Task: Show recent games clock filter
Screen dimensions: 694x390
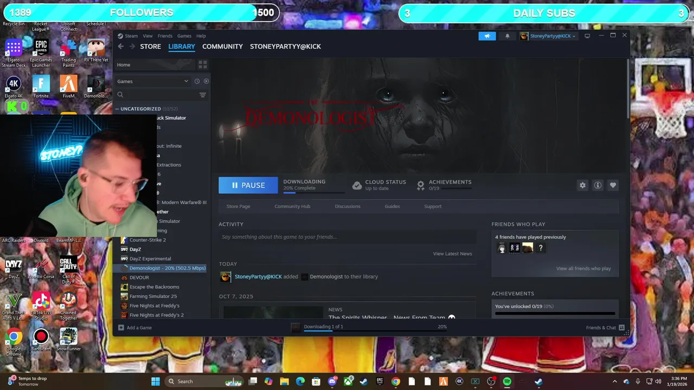Action: 197,81
